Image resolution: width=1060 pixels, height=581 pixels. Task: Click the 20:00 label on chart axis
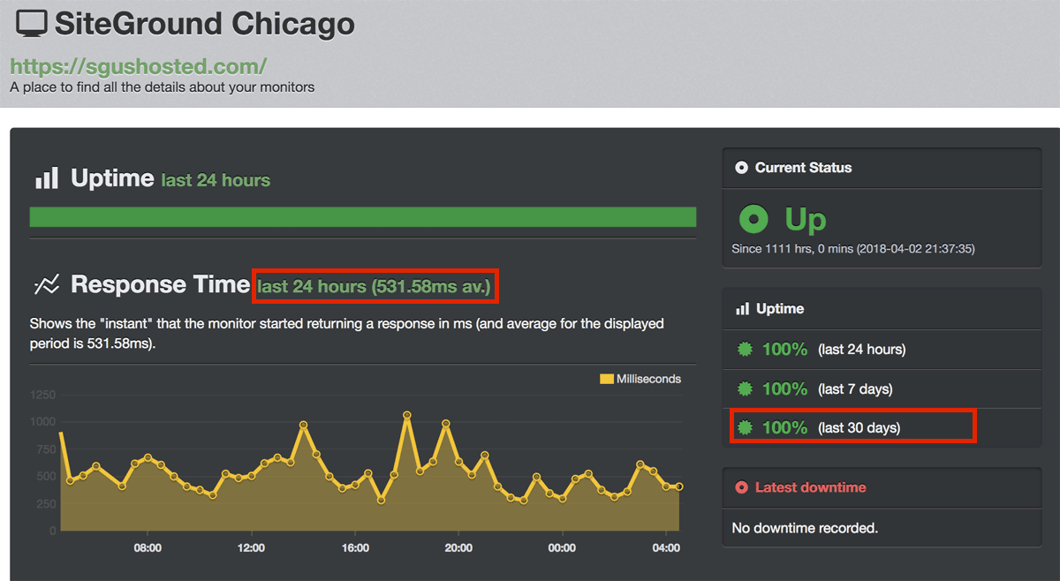(x=458, y=547)
